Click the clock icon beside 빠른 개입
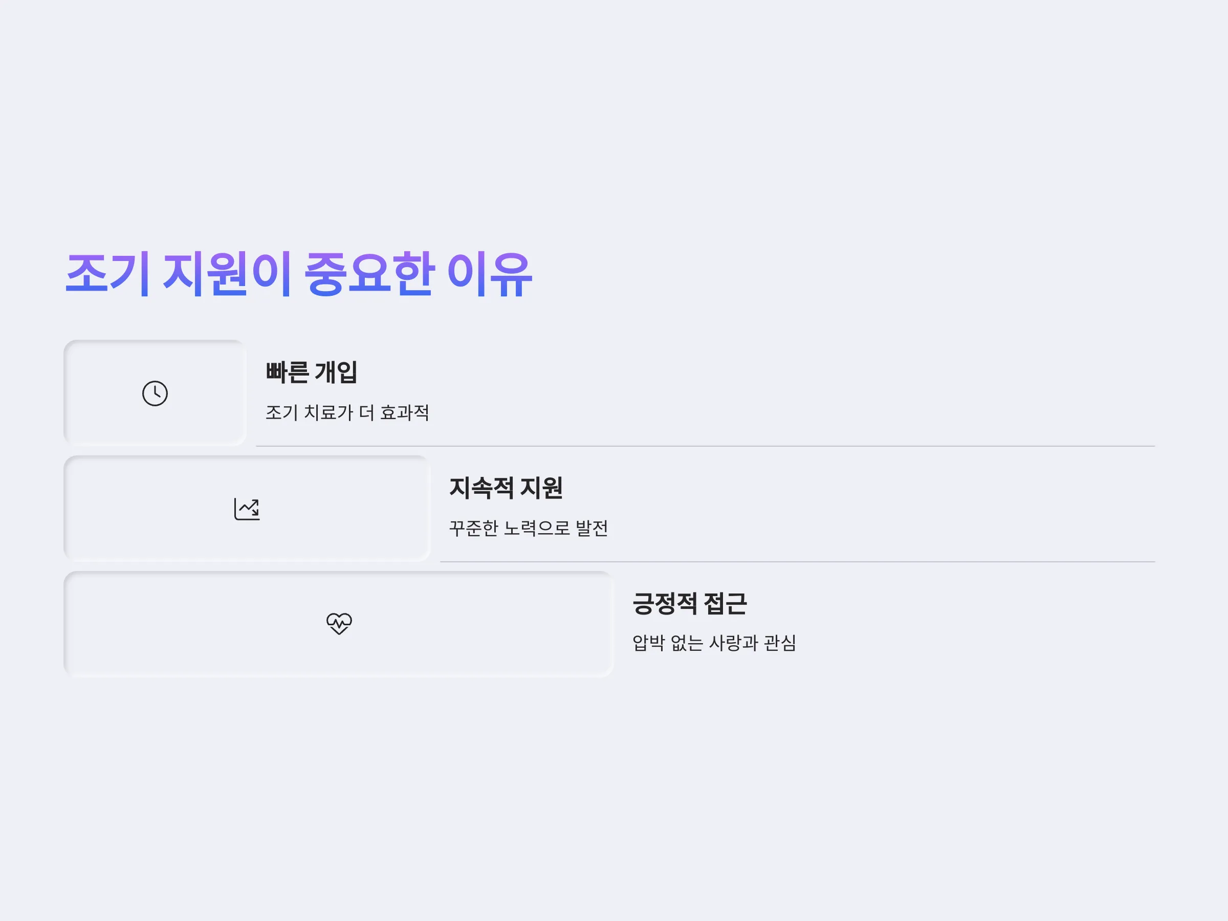Viewport: 1228px width, 921px height. 155,393
